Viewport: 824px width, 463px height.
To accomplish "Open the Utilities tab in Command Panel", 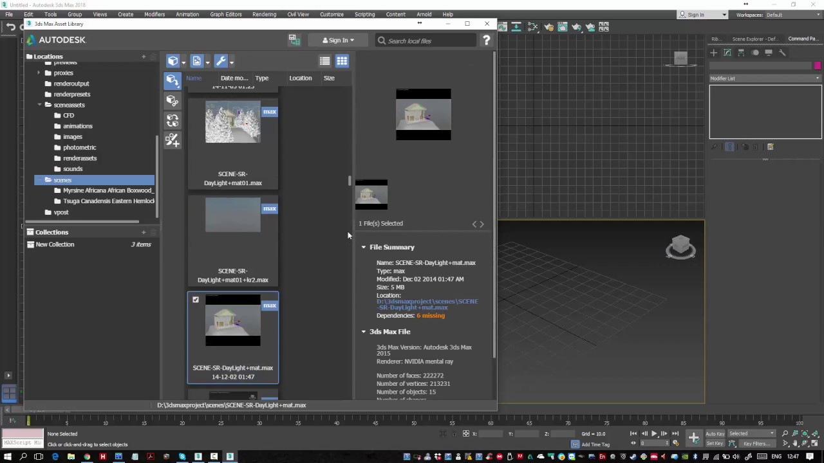I will point(782,53).
